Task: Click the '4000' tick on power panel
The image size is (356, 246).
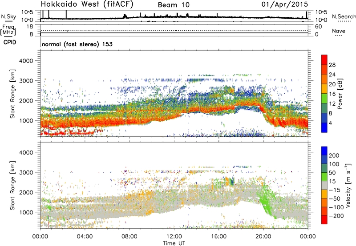Action: click(26, 61)
